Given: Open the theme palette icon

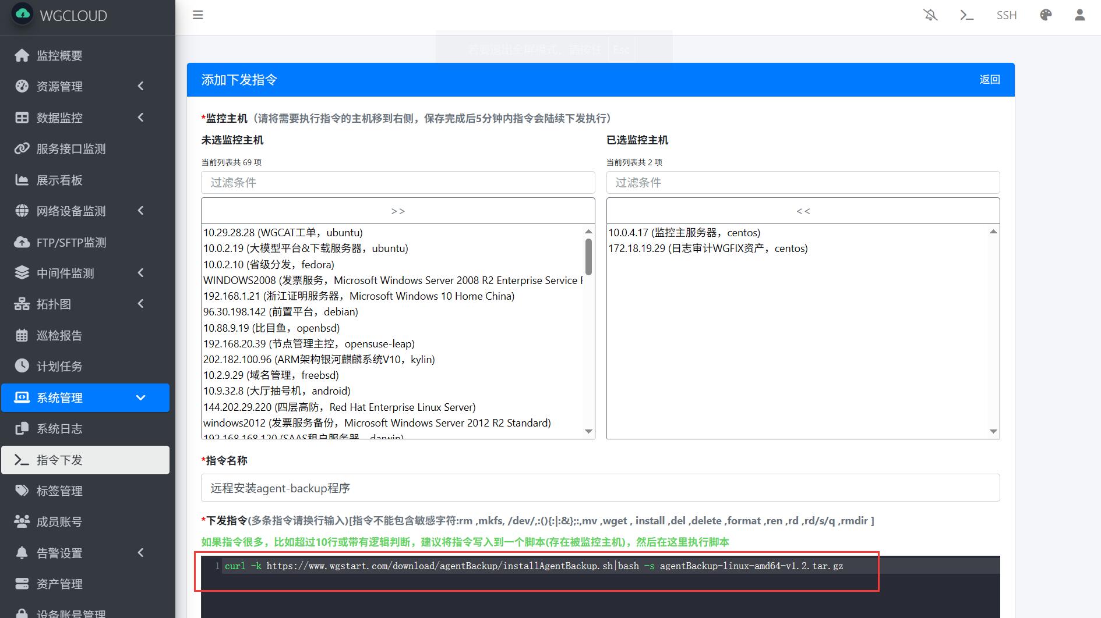Looking at the screenshot, I should [1046, 15].
